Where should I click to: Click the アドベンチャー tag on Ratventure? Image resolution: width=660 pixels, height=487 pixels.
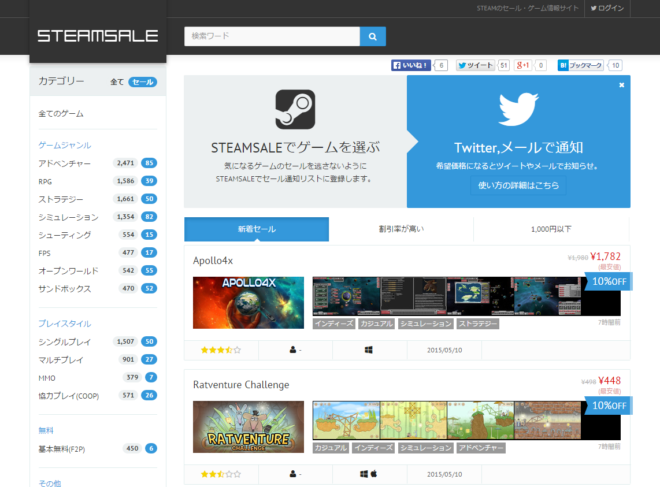(x=481, y=448)
